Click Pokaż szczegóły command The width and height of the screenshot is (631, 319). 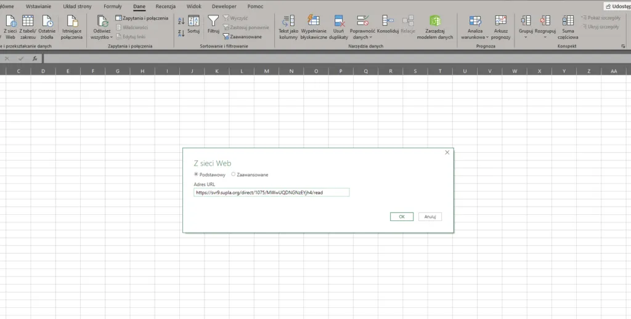(x=601, y=18)
